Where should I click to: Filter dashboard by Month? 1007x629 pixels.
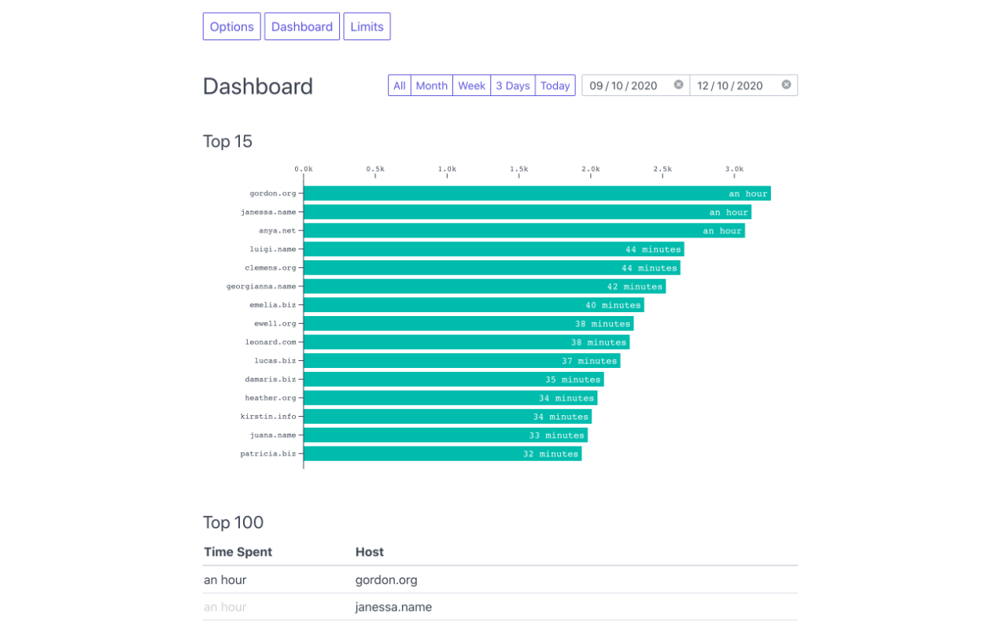click(431, 86)
